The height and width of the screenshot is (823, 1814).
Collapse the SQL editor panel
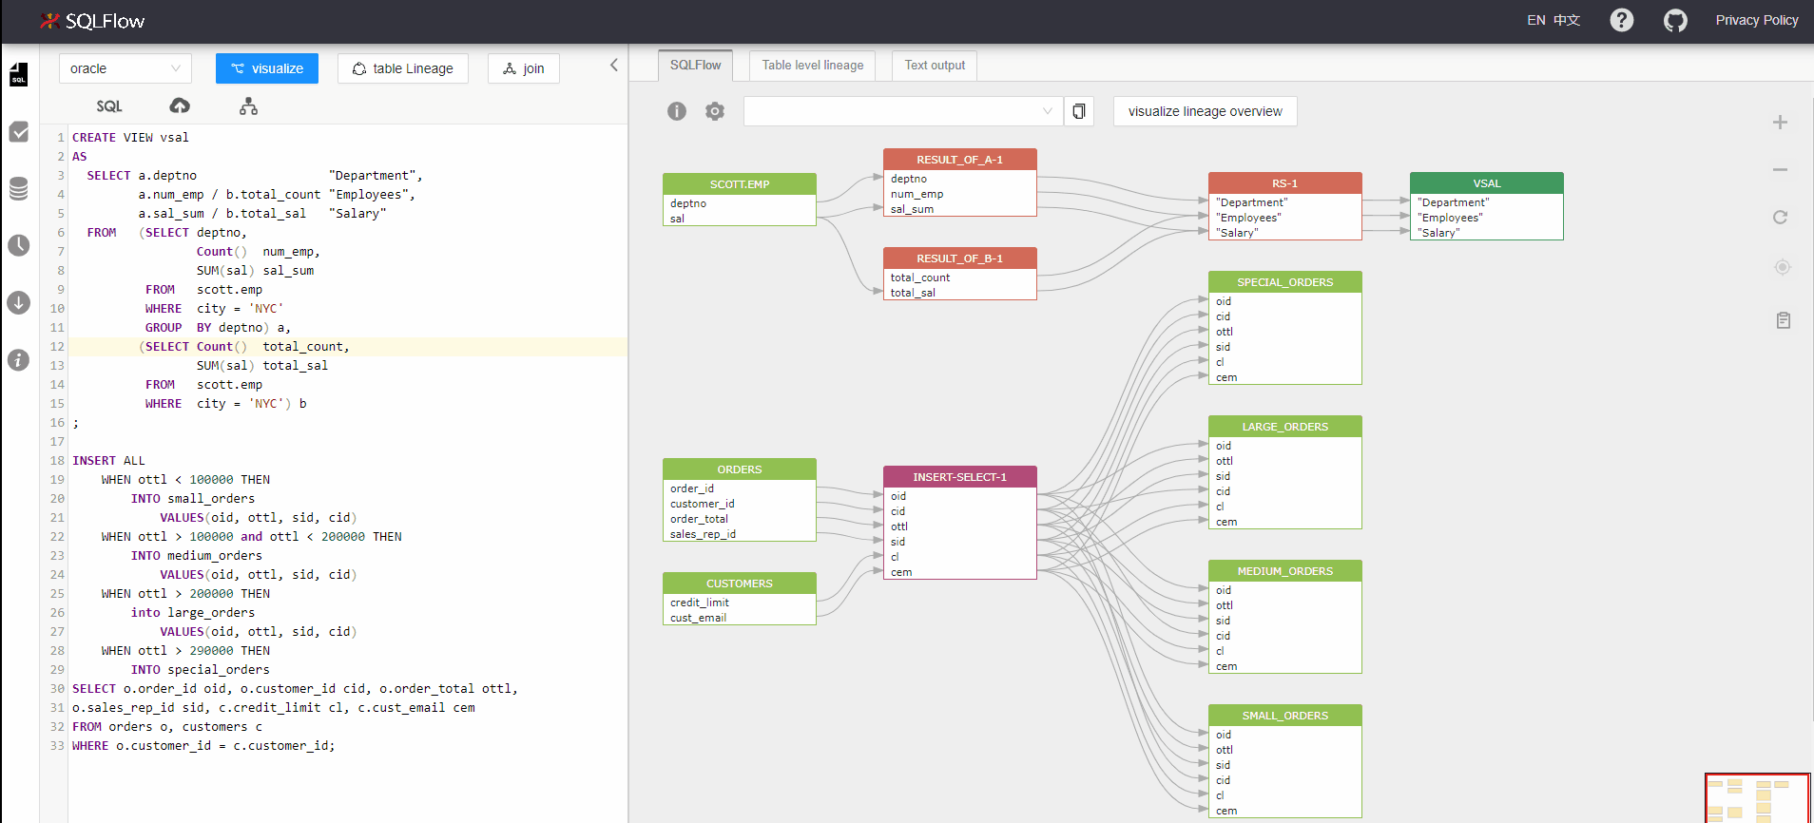pyautogui.click(x=613, y=66)
